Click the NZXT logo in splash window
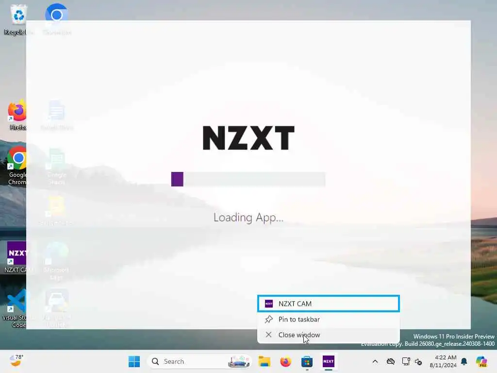This screenshot has width=497, height=373. 248,138
